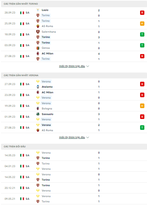Click the AS Roma crest in 25.09.23 match
This screenshot has width=147, height=205.
coord(38,26)
